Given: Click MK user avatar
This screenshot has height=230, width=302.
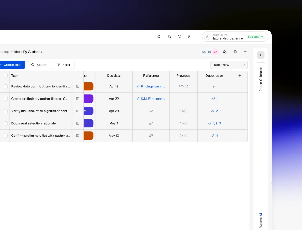Looking at the screenshot, I should pos(215,52).
